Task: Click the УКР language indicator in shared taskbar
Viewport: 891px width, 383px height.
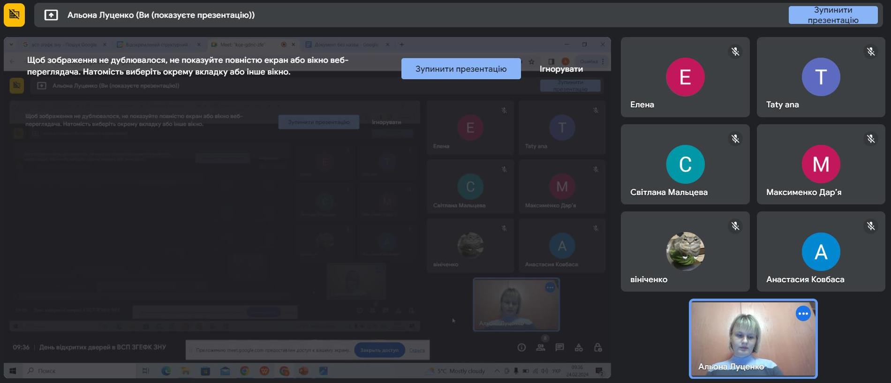Action: tap(556, 371)
